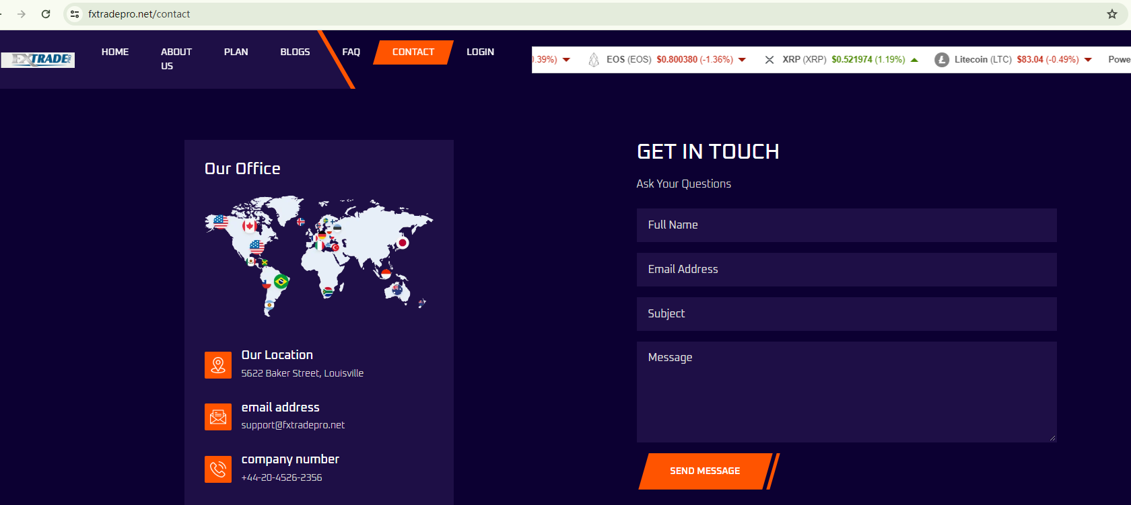This screenshot has height=505, width=1131.
Task: Click the orange email envelope icon
Action: (x=218, y=417)
